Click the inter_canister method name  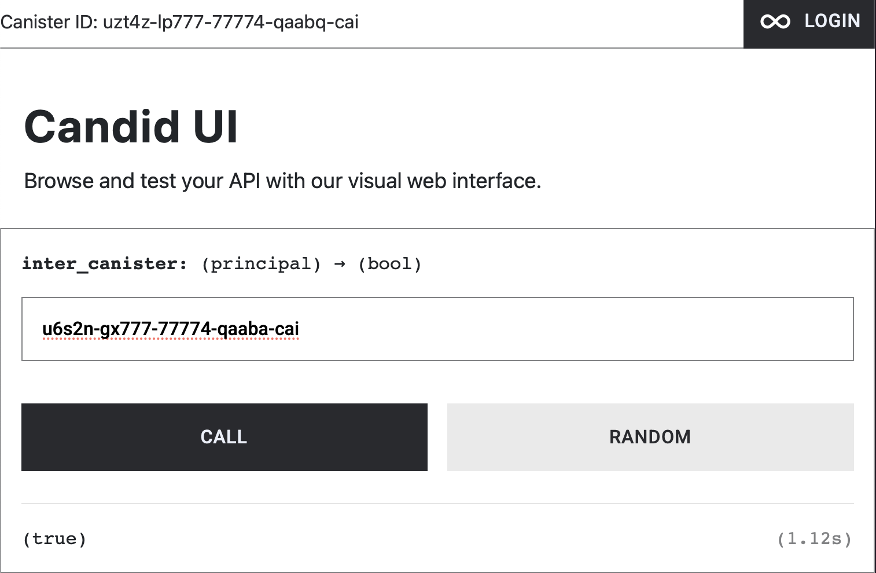pyautogui.click(x=101, y=263)
